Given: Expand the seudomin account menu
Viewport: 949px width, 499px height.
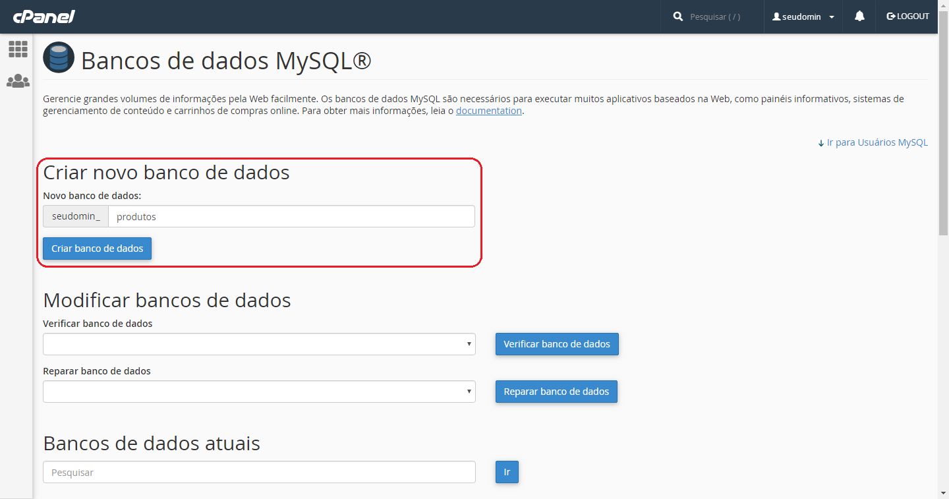Looking at the screenshot, I should pos(803,16).
